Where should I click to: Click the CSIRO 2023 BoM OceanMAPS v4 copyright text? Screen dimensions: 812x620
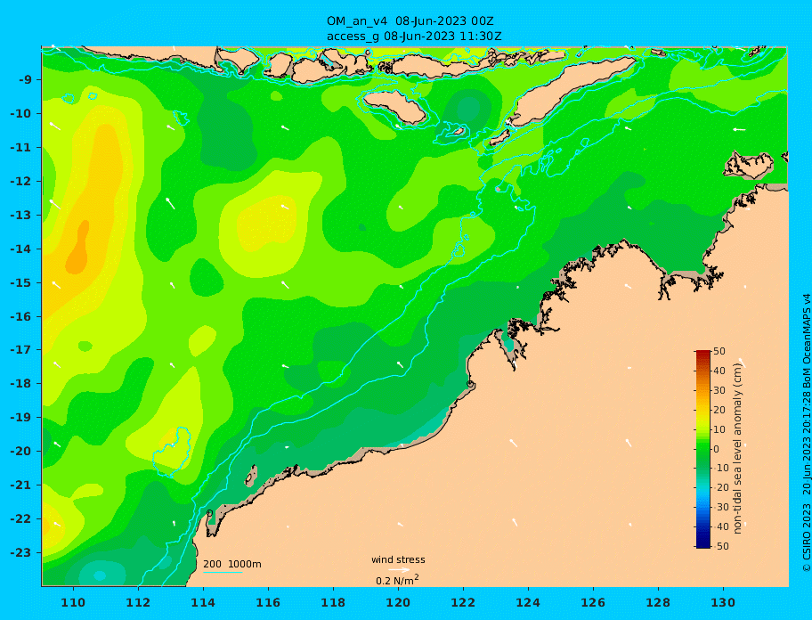click(806, 433)
